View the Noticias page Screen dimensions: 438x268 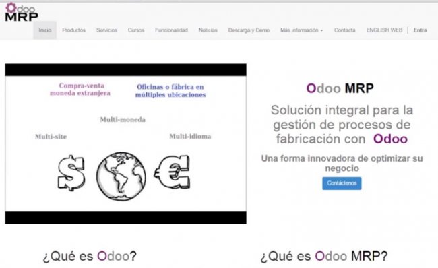click(208, 30)
